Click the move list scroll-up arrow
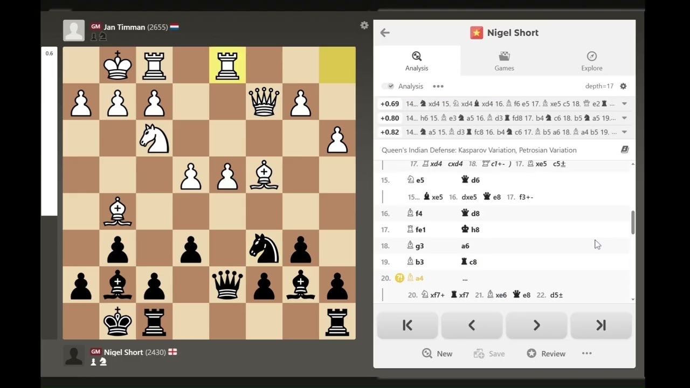This screenshot has height=388, width=690. tap(633, 164)
